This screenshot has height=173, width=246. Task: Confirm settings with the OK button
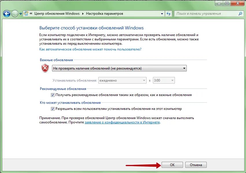coord(172,165)
